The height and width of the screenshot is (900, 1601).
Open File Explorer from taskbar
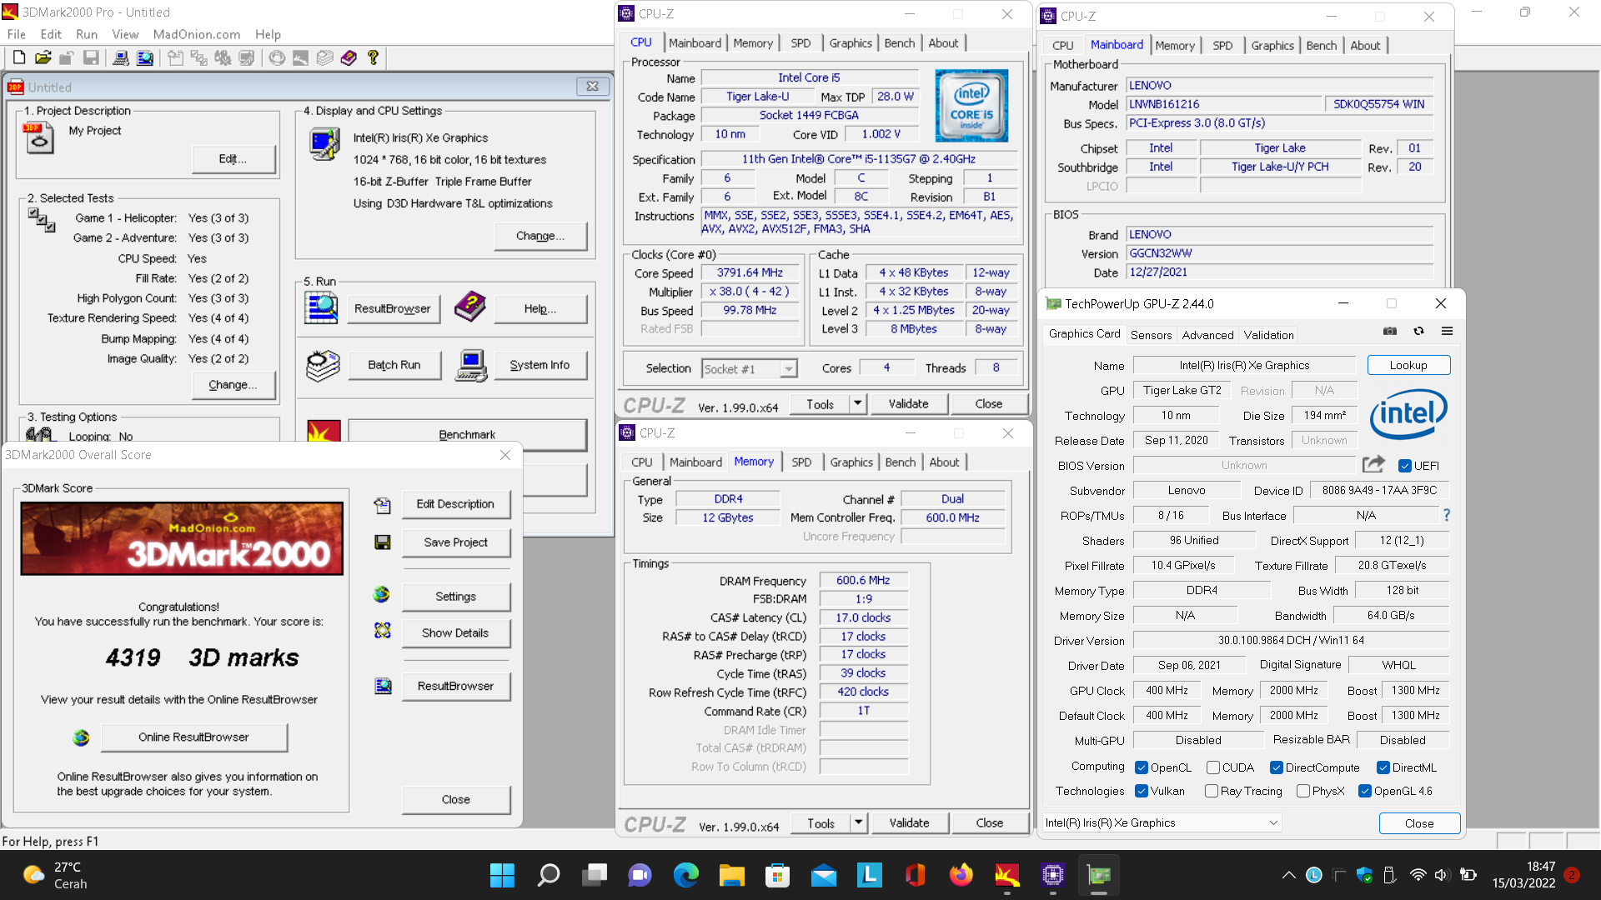[x=731, y=875]
